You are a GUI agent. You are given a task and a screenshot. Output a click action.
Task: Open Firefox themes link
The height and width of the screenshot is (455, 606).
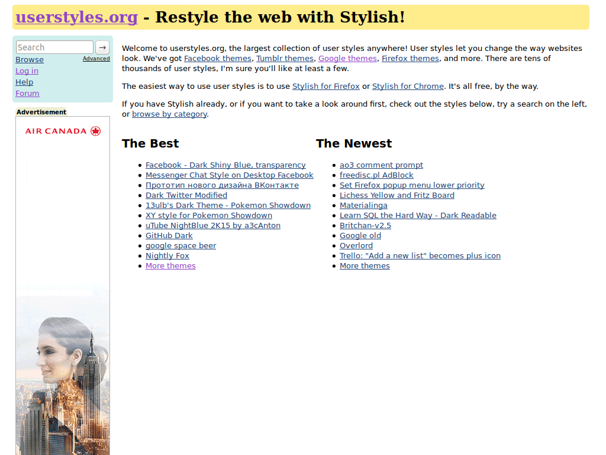pyautogui.click(x=411, y=59)
